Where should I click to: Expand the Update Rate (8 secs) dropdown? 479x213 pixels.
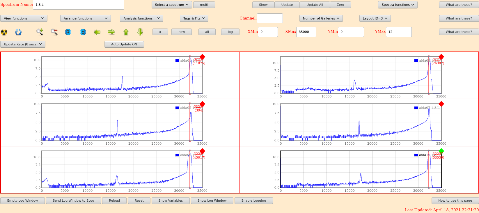click(23, 44)
